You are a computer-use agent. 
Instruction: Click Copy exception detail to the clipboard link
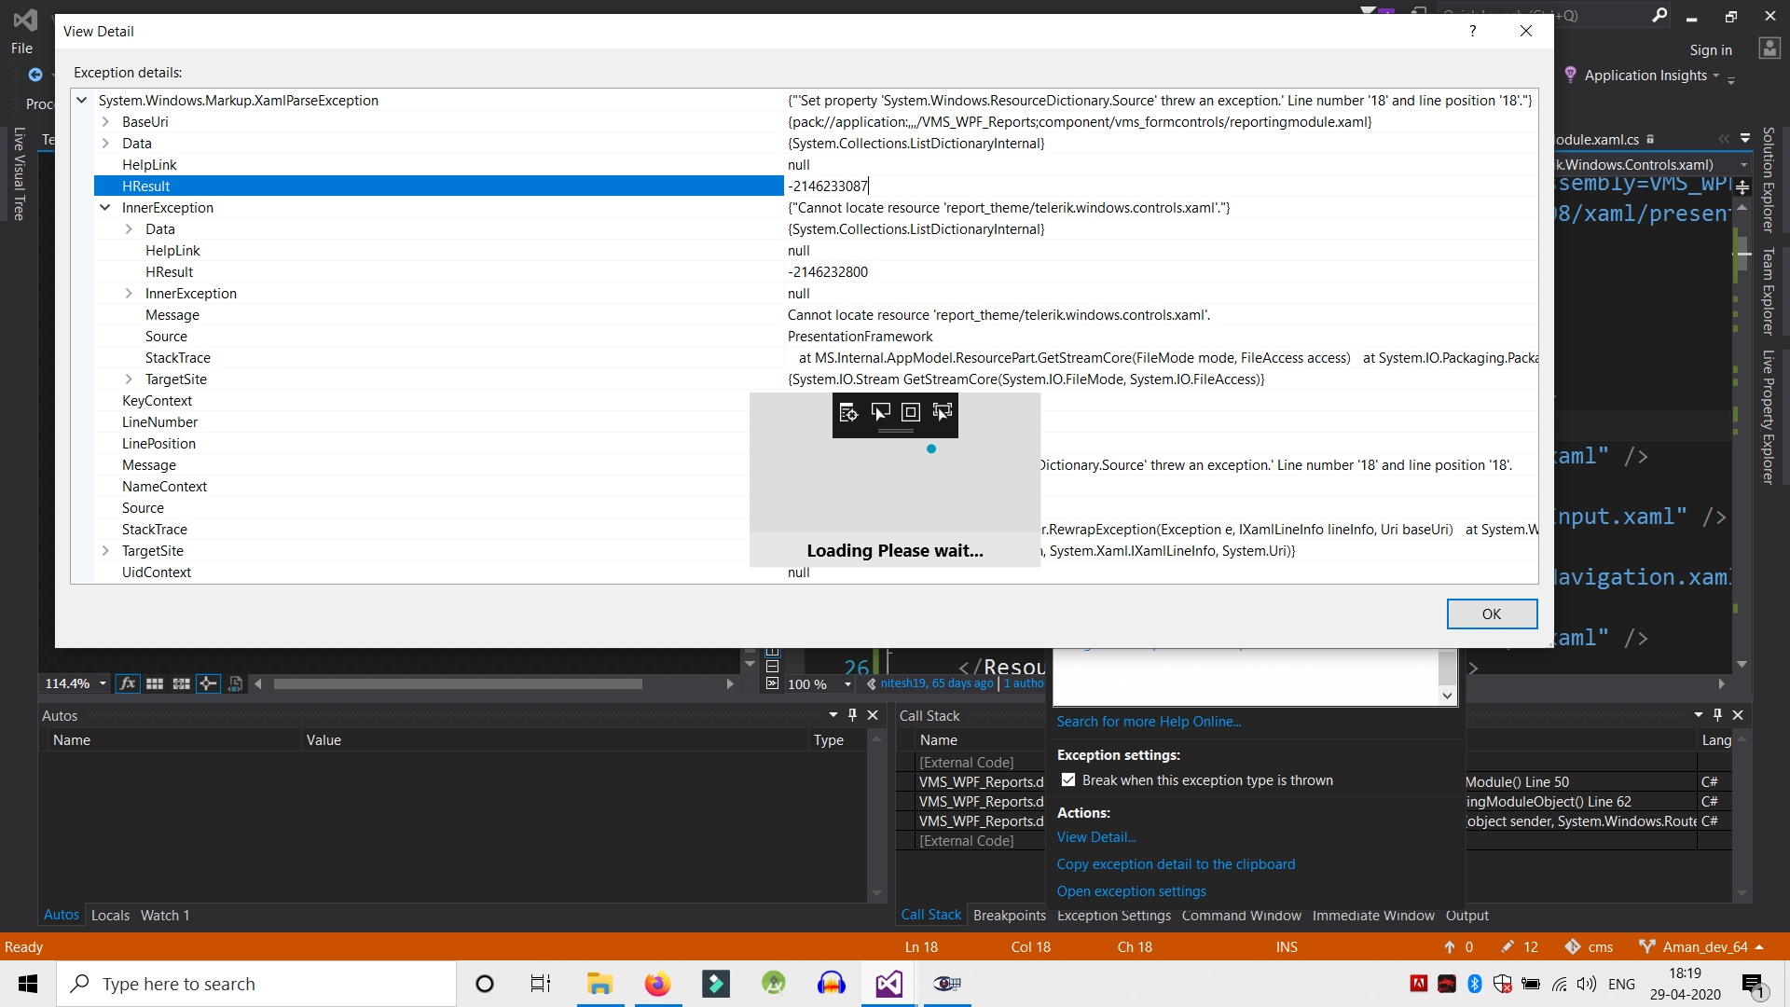coord(1176,864)
